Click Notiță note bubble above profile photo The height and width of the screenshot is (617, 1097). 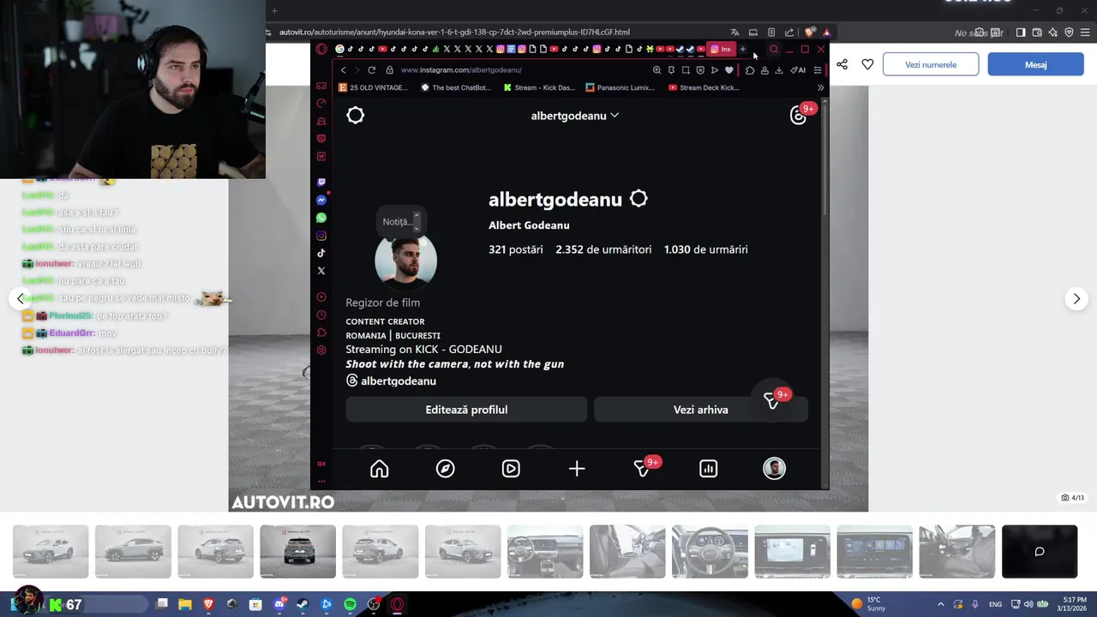(x=399, y=222)
